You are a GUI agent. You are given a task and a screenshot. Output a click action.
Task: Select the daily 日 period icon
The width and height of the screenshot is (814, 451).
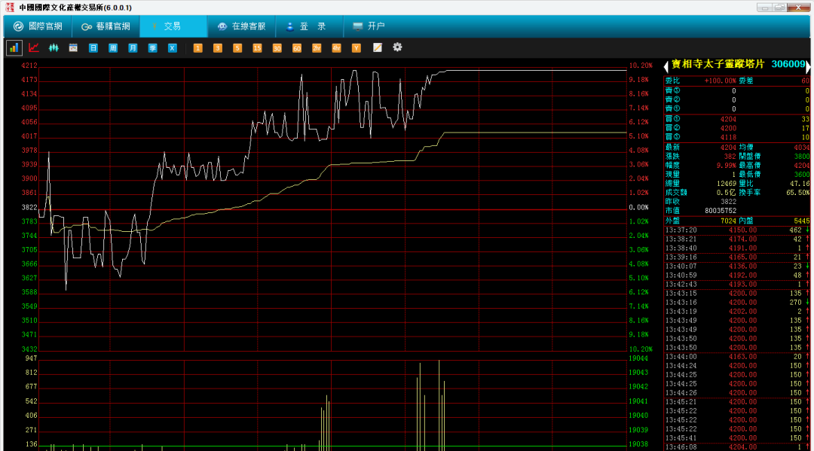(93, 47)
